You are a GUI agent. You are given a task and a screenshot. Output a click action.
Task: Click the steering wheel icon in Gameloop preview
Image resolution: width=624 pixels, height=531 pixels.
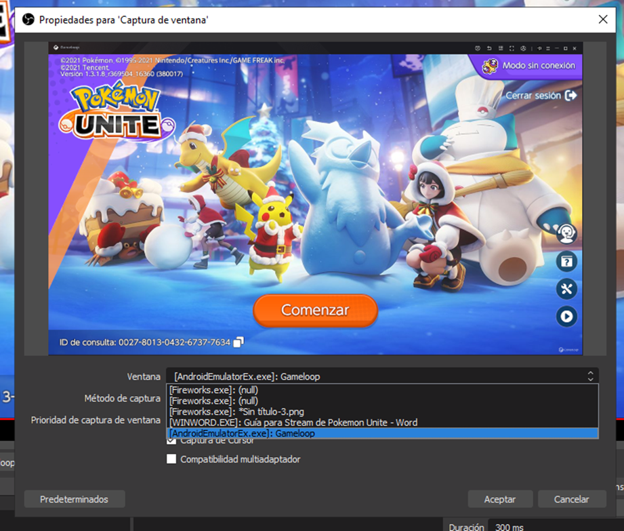click(523, 48)
